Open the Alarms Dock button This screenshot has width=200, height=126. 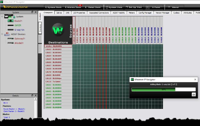pos(73,7)
